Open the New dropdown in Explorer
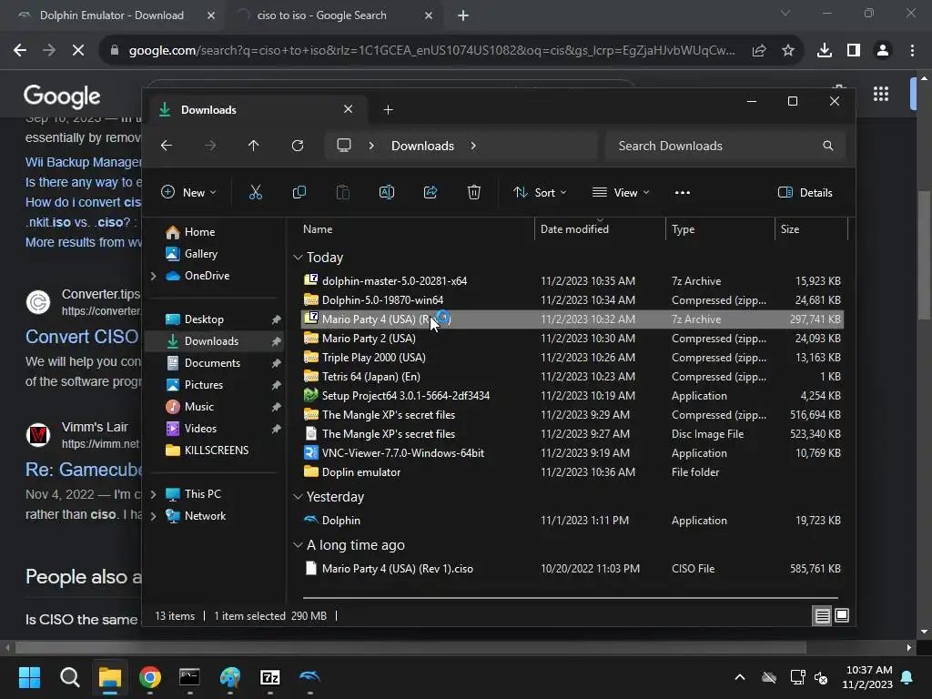Screen dimensions: 932x699 (x=188, y=193)
